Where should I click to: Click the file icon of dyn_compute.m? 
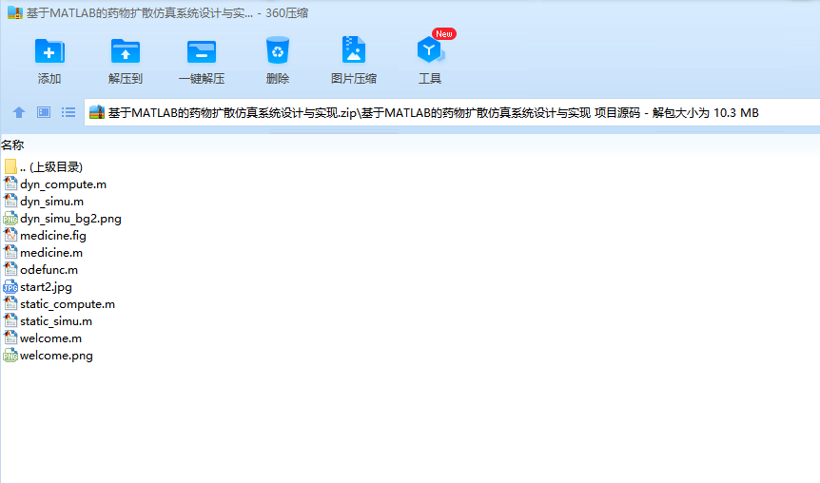[10, 184]
